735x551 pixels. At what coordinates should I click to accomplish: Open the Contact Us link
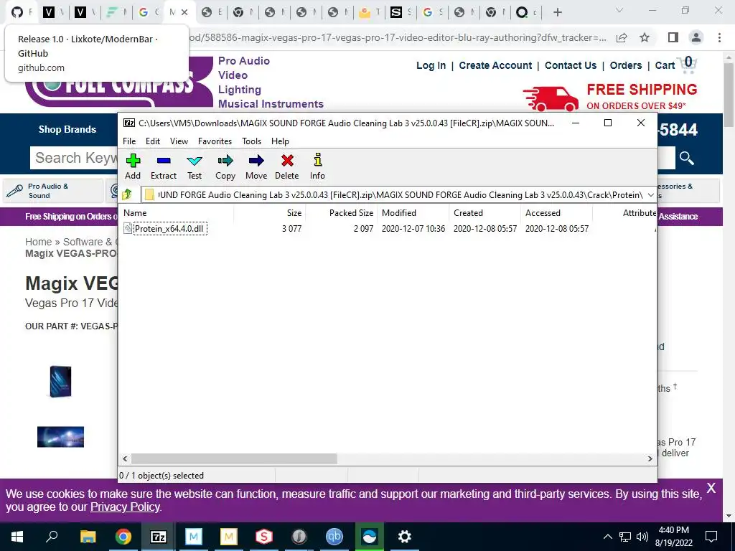coord(571,65)
